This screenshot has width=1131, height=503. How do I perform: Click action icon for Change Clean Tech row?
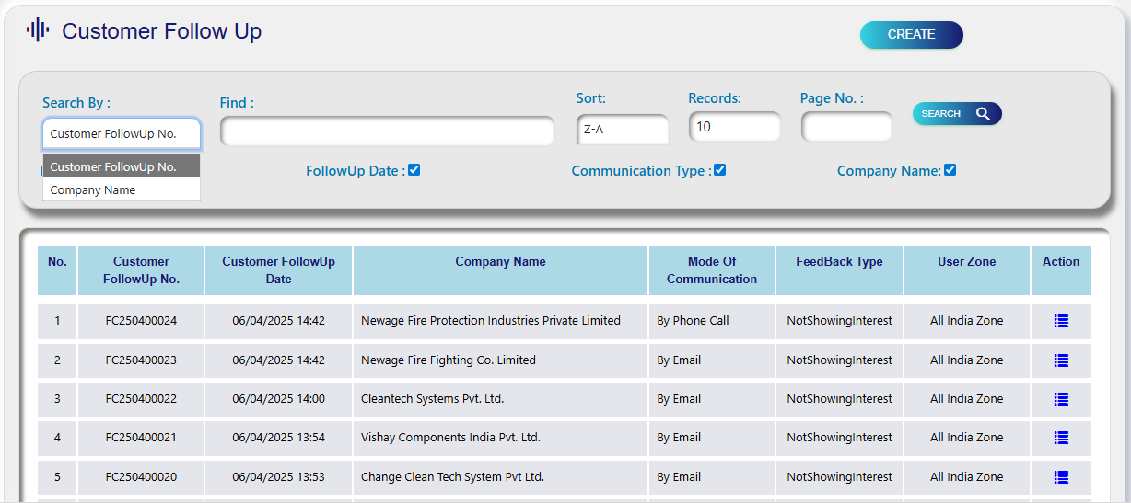point(1061,477)
